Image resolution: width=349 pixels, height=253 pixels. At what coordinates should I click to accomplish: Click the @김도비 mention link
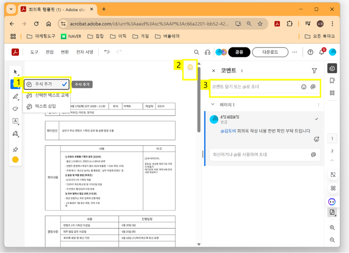click(228, 131)
